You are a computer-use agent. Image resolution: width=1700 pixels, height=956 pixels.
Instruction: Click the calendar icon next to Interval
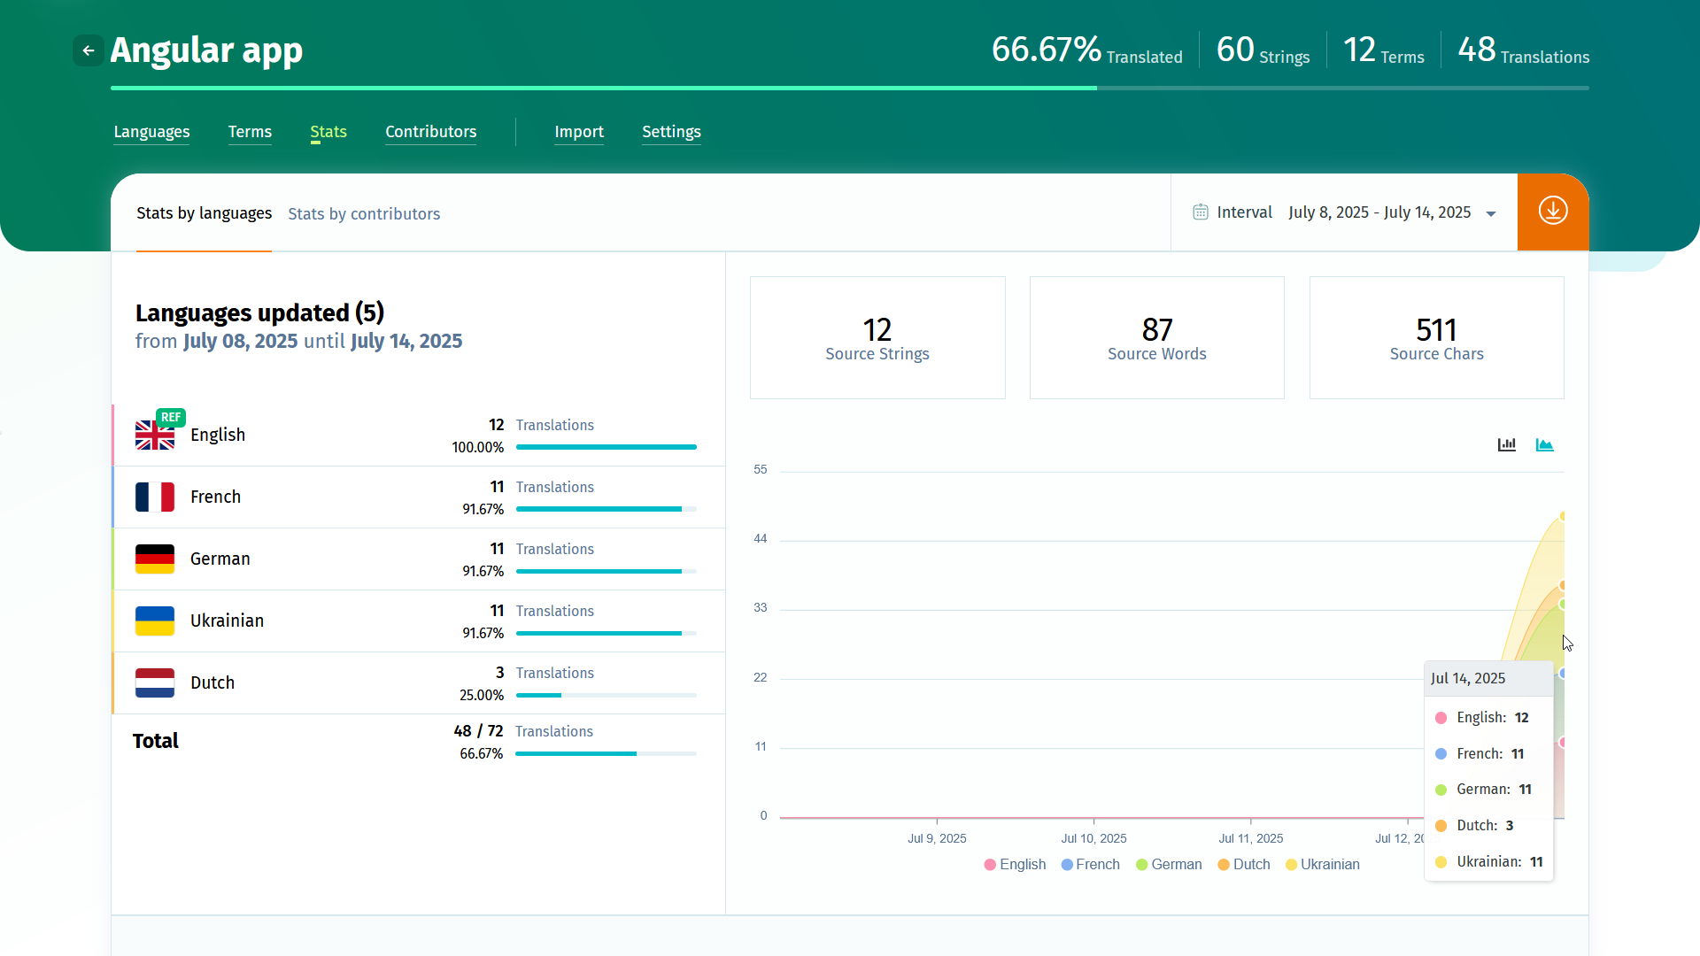[1200, 212]
